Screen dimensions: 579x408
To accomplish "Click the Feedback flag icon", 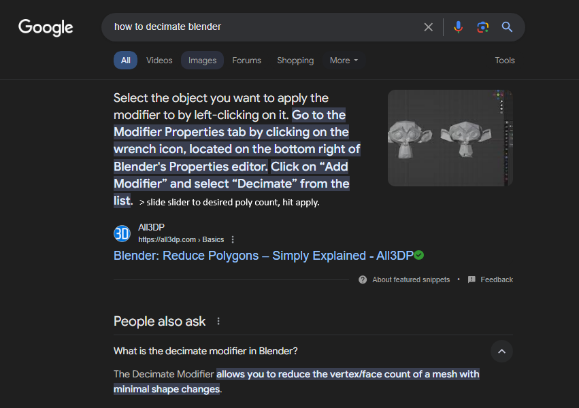I will [472, 279].
